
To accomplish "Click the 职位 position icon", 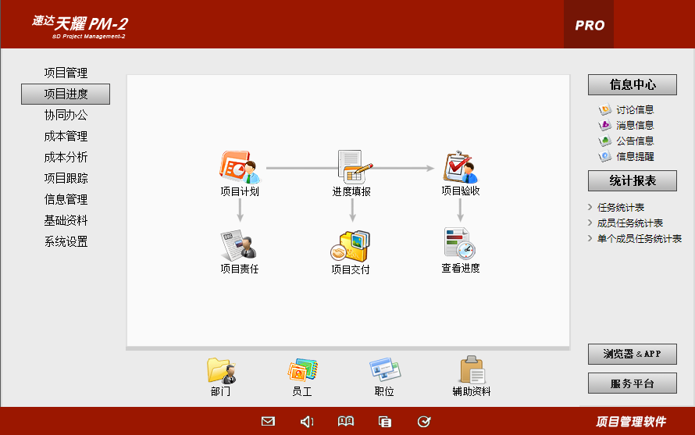I will click(x=384, y=371).
